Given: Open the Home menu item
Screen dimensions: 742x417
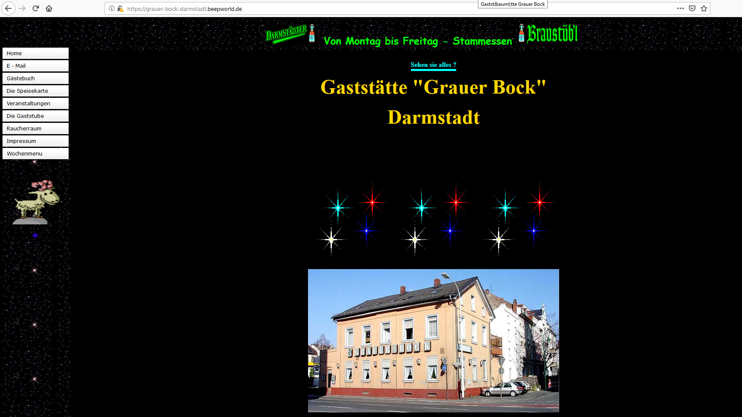Looking at the screenshot, I should tap(36, 53).
